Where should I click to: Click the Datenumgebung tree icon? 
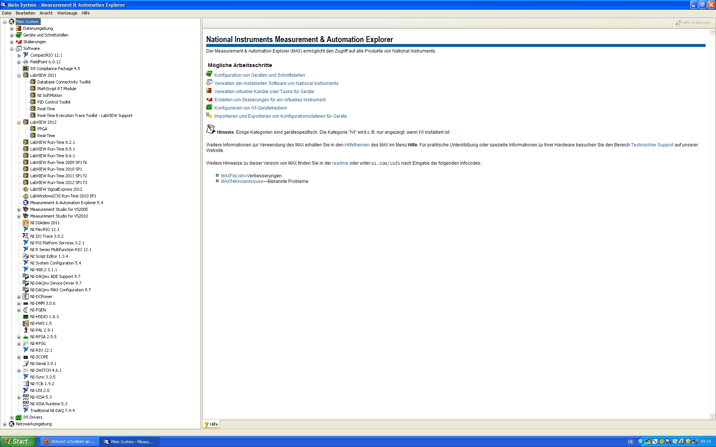click(x=19, y=28)
